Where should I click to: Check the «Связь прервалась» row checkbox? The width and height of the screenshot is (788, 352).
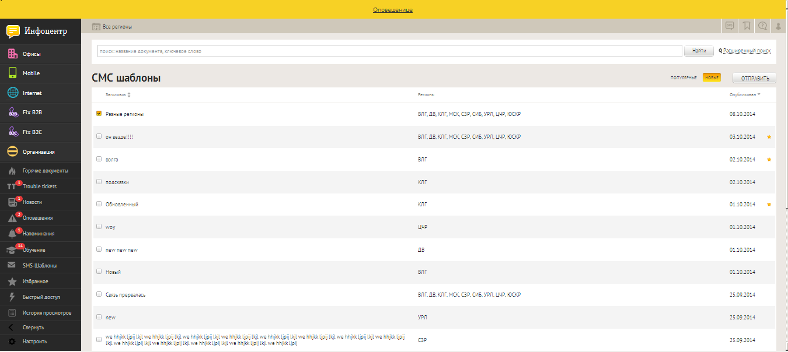click(x=99, y=294)
